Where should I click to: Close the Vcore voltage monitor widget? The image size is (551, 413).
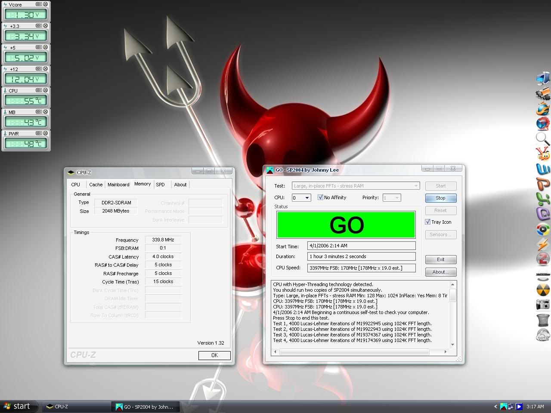point(45,4)
